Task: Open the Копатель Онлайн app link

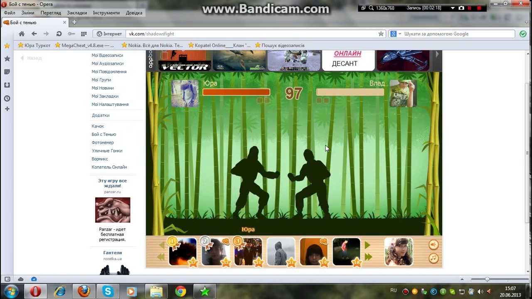Action: [109, 167]
